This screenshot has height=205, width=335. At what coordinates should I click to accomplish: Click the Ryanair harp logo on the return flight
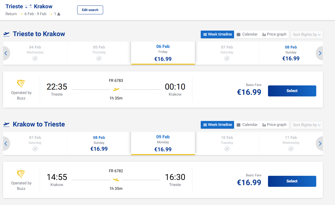(21, 174)
